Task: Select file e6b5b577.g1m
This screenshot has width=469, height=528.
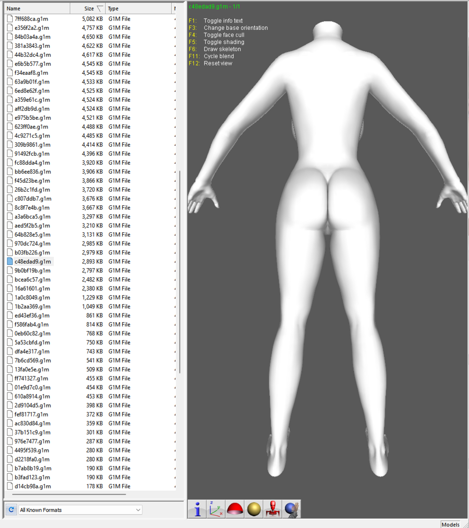Action: click(33, 64)
